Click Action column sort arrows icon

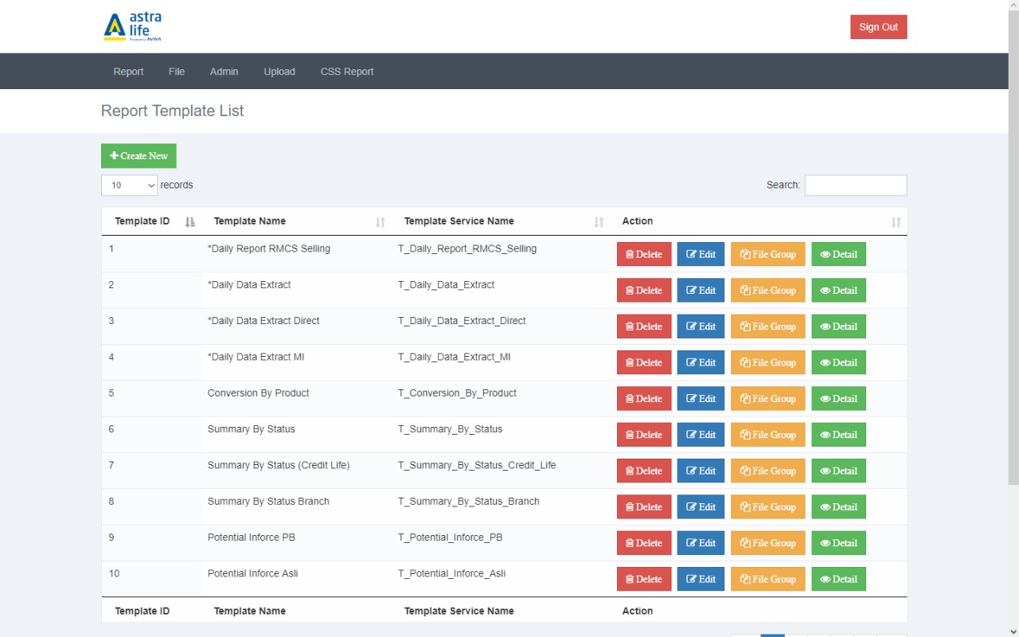[896, 222]
